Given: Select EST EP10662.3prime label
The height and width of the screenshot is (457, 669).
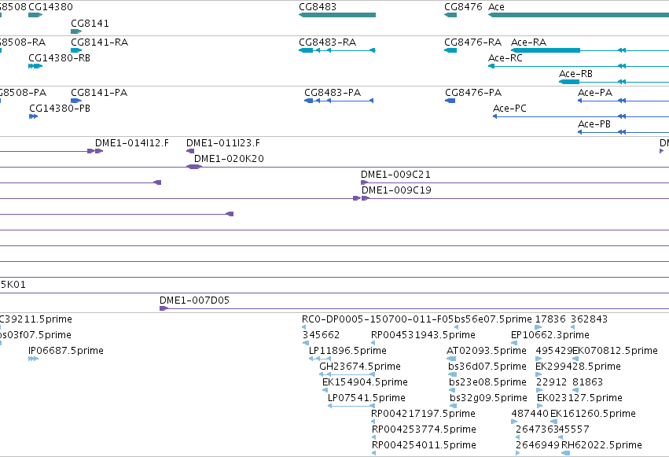Looking at the screenshot, I should click(x=550, y=335).
